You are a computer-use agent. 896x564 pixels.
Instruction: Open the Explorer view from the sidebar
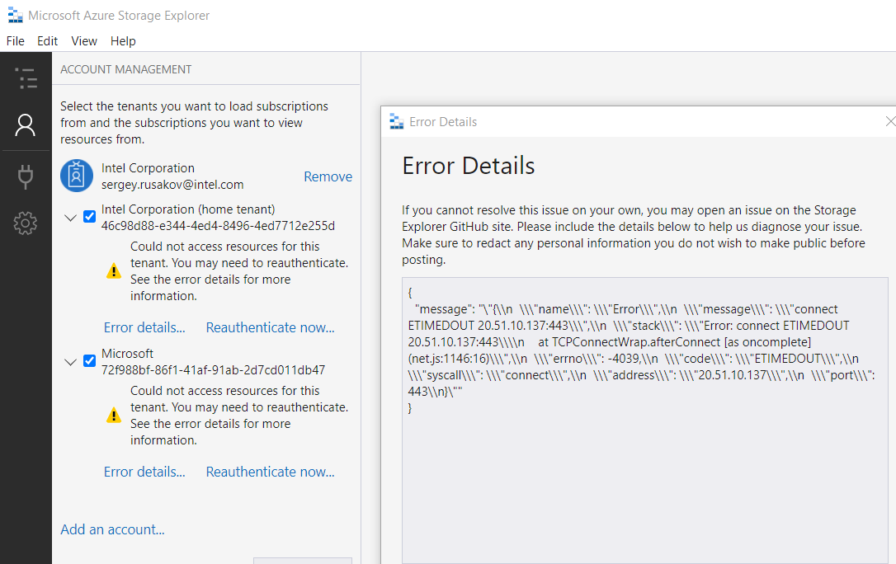(26, 79)
